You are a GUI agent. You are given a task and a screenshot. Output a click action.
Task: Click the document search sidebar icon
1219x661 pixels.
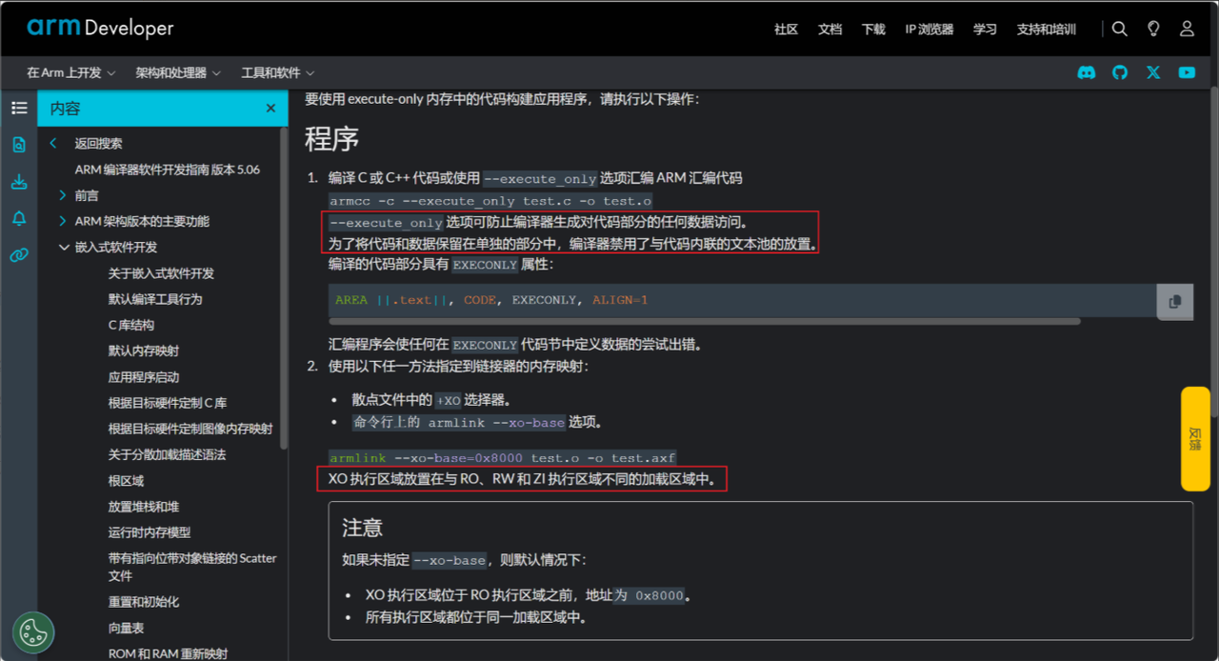pyautogui.click(x=19, y=145)
